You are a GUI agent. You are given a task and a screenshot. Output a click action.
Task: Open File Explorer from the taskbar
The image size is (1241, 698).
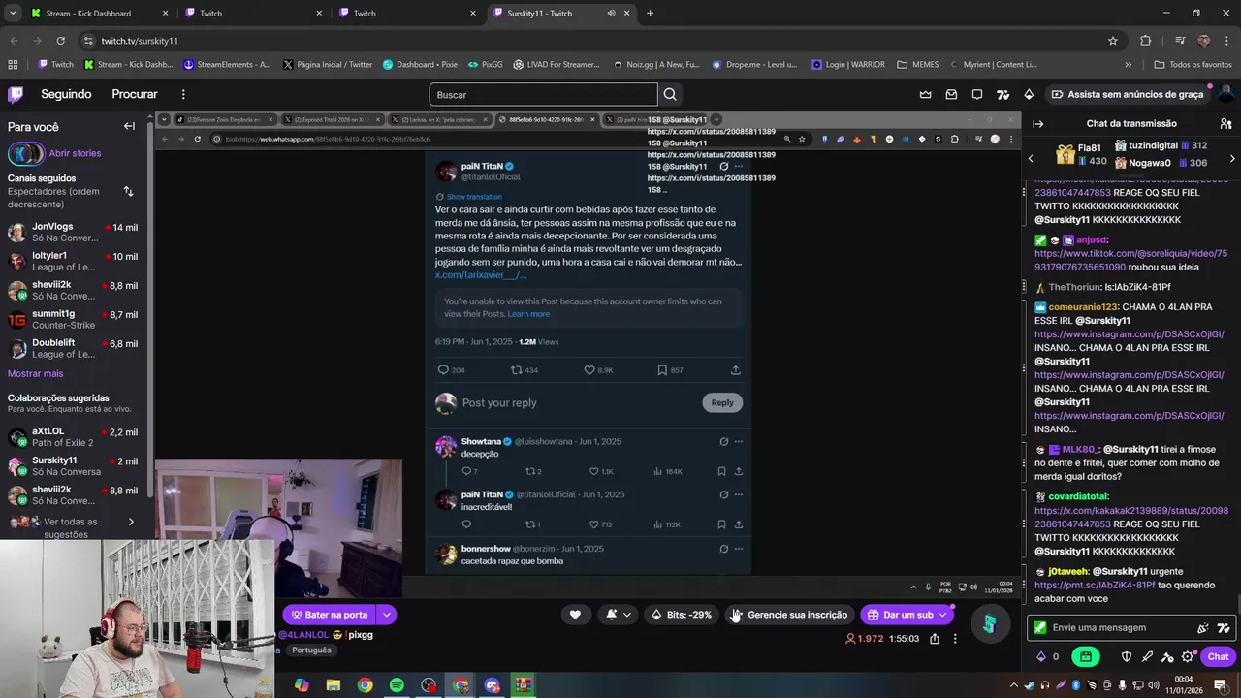pyautogui.click(x=333, y=685)
